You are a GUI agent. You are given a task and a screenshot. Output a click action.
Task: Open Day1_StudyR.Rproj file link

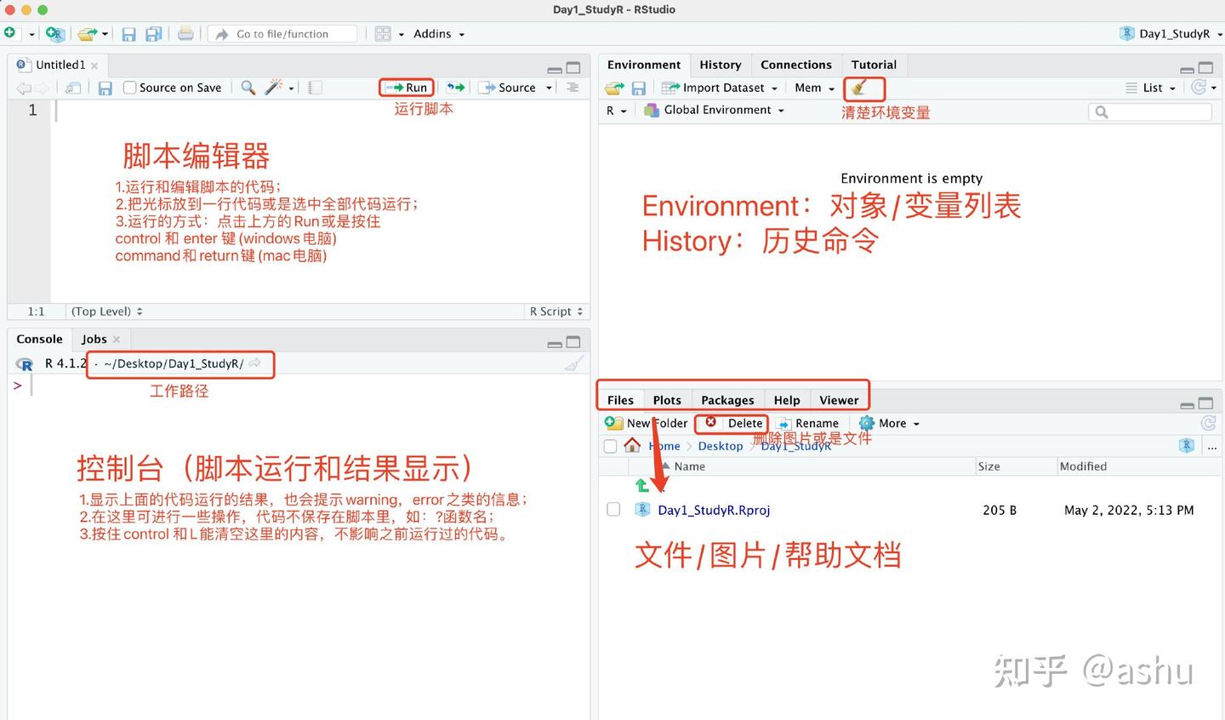pyautogui.click(x=714, y=510)
